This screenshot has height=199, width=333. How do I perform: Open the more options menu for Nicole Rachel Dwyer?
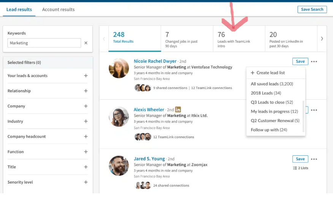(x=314, y=61)
